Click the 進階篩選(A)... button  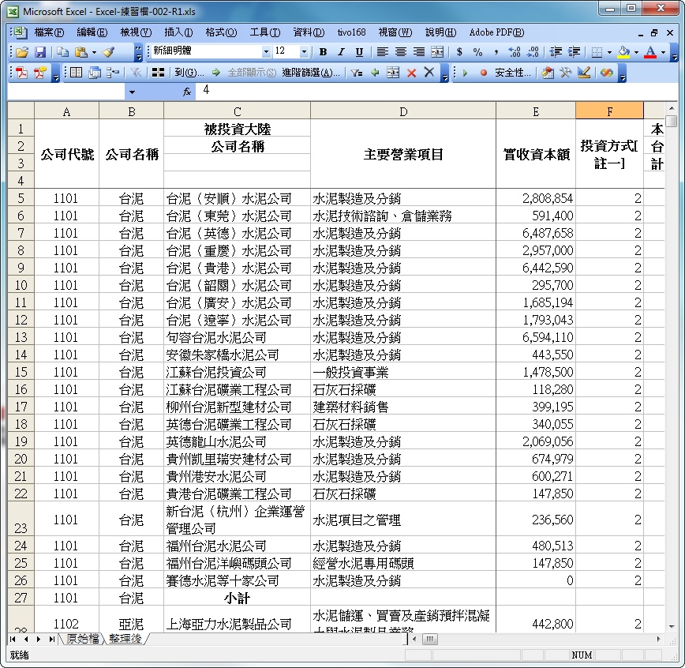[x=311, y=73]
